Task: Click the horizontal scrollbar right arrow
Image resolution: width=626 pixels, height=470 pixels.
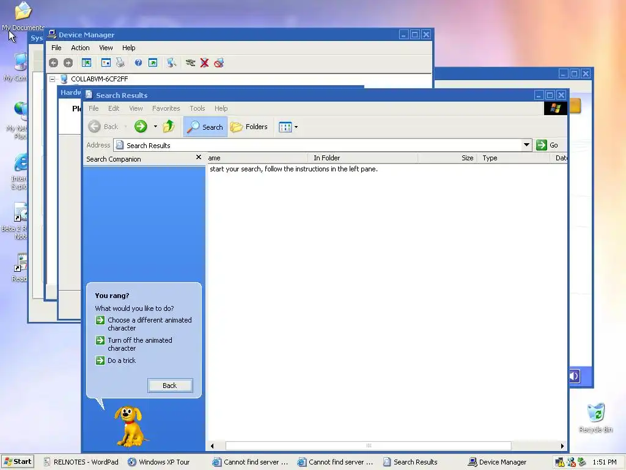Action: pyautogui.click(x=562, y=446)
